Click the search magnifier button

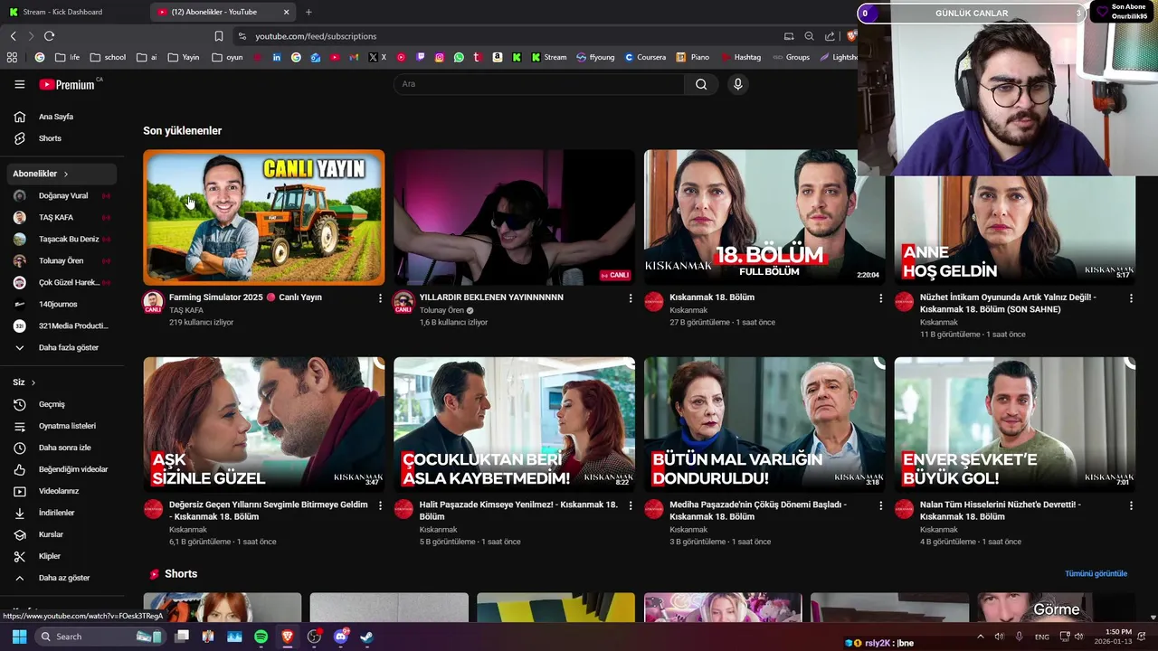pyautogui.click(x=701, y=84)
